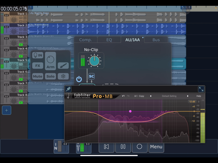Open Pro-MB Help
The width and height of the screenshot is (218, 163).
(x=199, y=96)
